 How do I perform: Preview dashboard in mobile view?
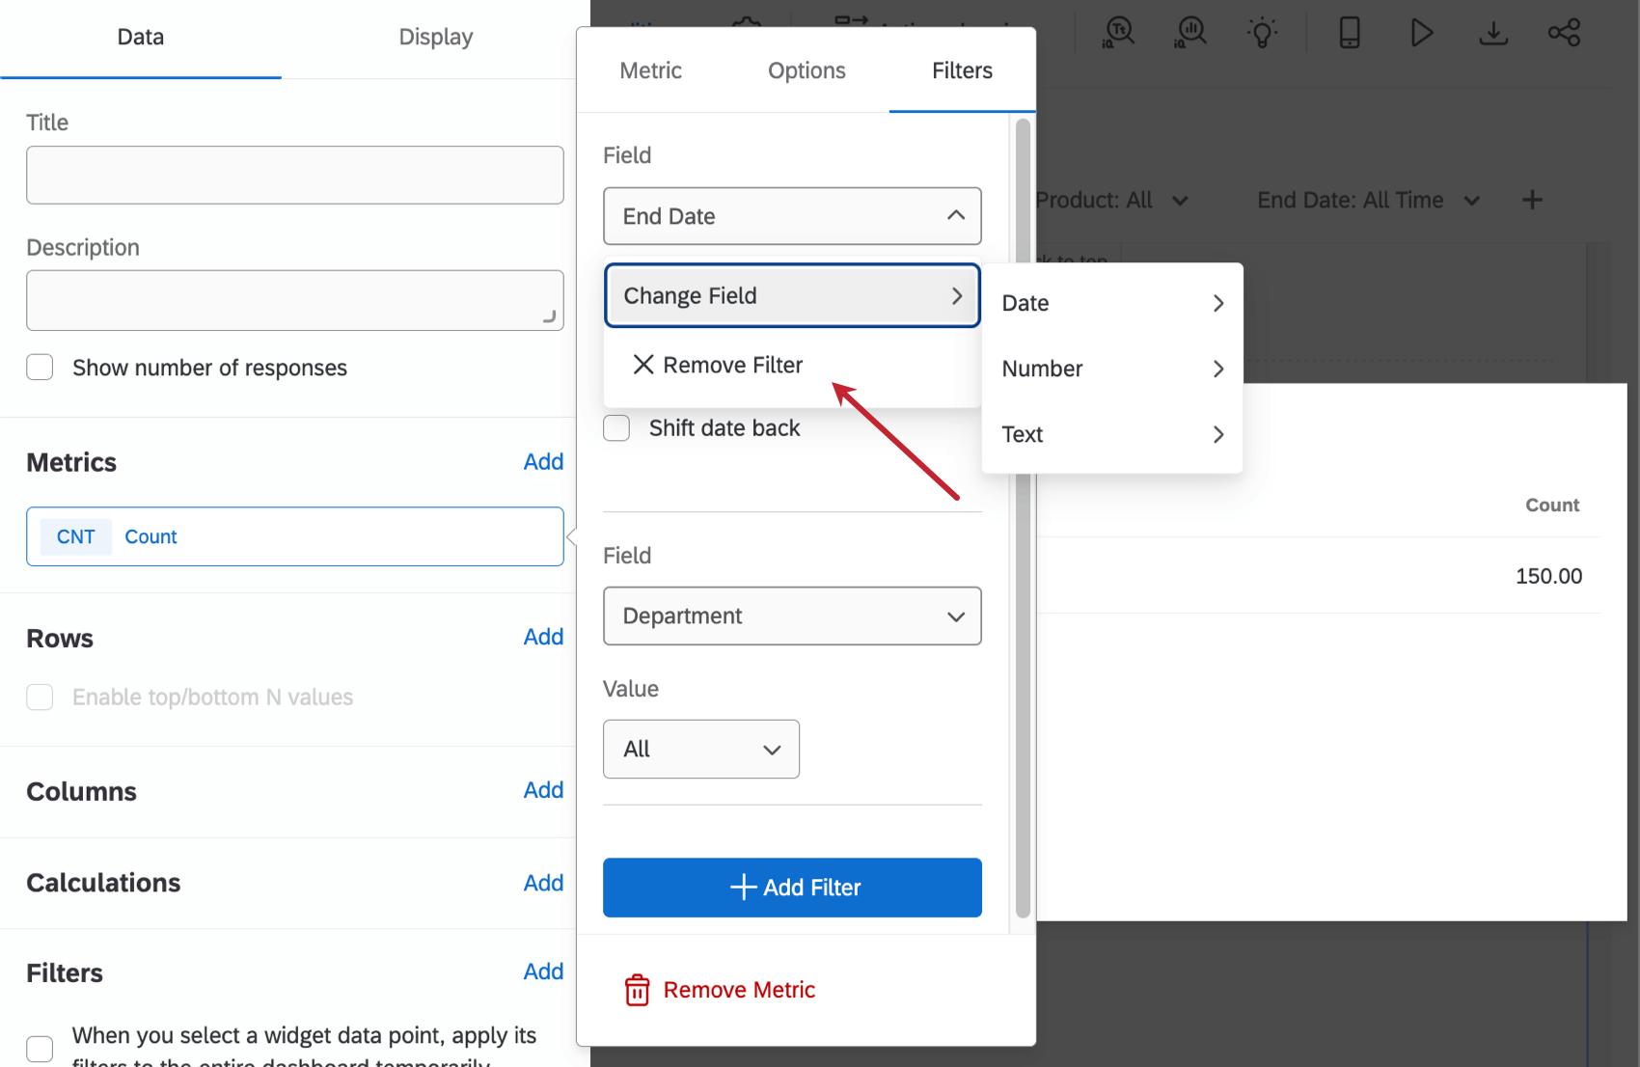tap(1348, 32)
